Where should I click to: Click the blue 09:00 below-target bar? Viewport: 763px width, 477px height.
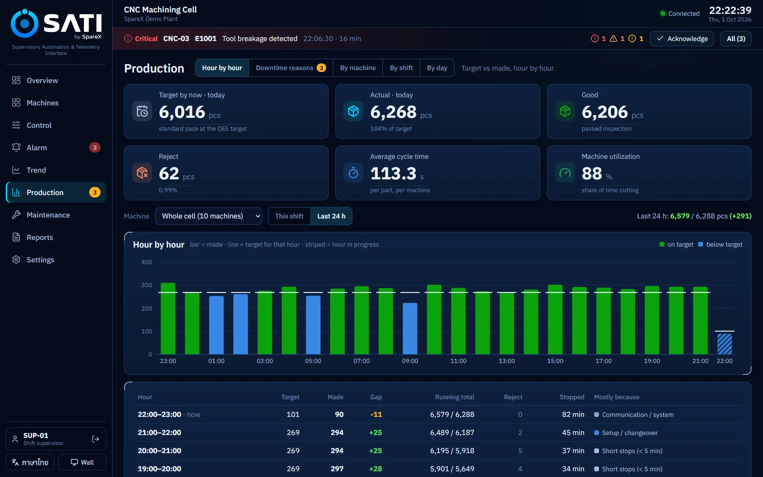pos(410,328)
